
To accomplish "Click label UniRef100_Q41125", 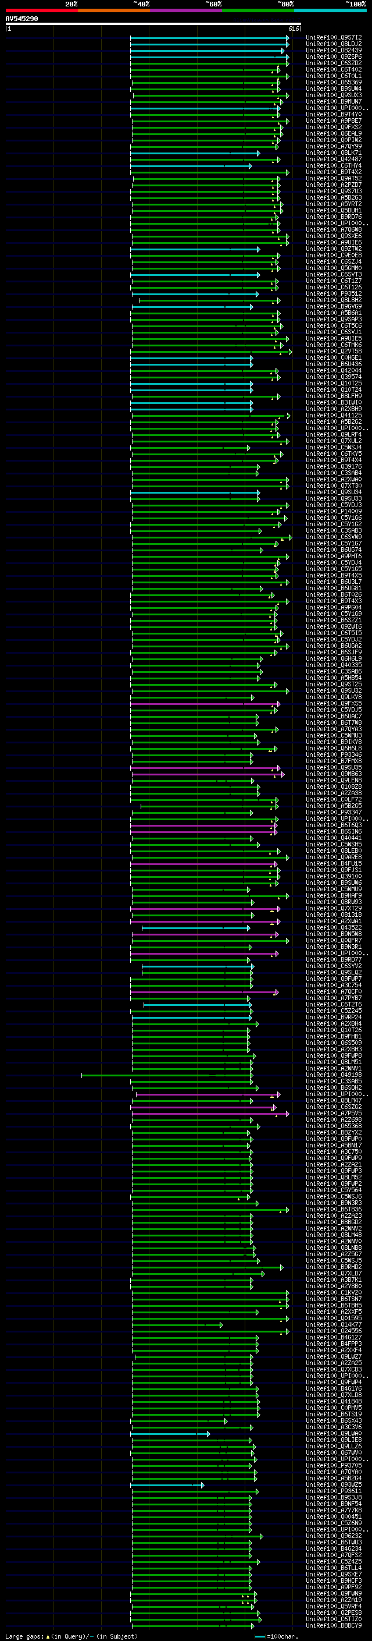I will [x=334, y=416].
